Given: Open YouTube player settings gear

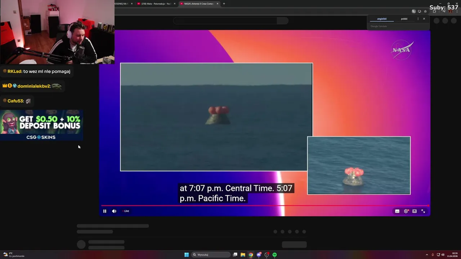Looking at the screenshot, I should 406,211.
